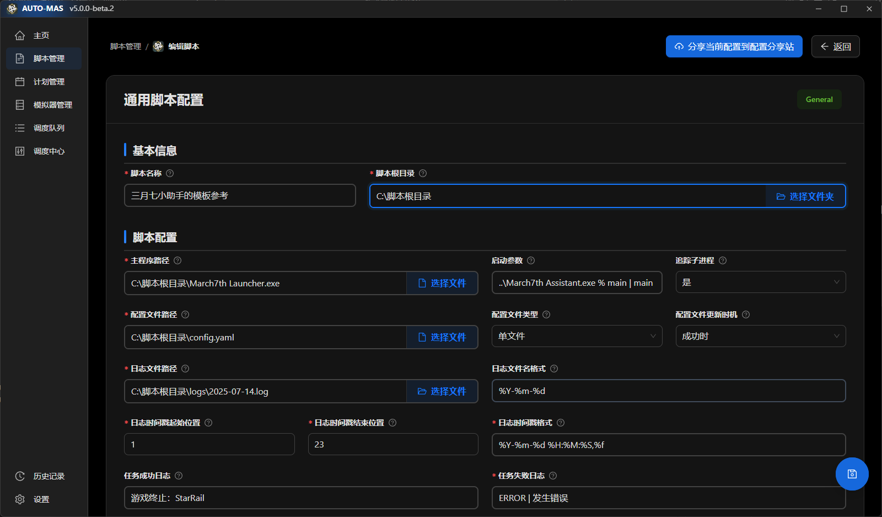Click the floating save button
The height and width of the screenshot is (517, 882).
tap(852, 474)
